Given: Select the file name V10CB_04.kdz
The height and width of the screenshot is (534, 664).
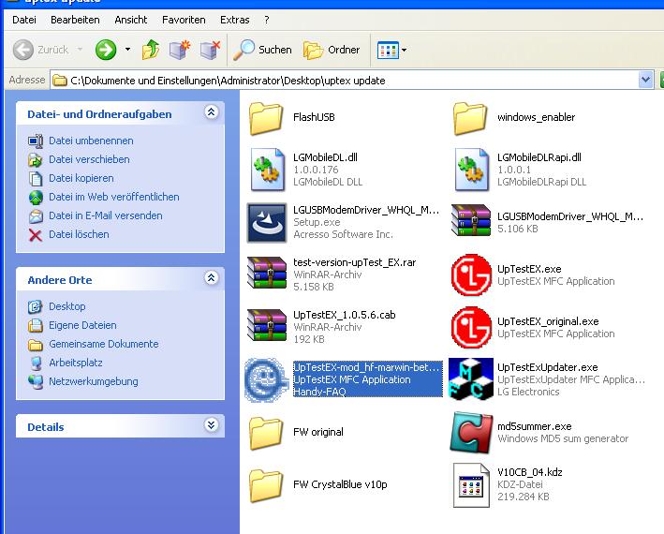Looking at the screenshot, I should (530, 472).
